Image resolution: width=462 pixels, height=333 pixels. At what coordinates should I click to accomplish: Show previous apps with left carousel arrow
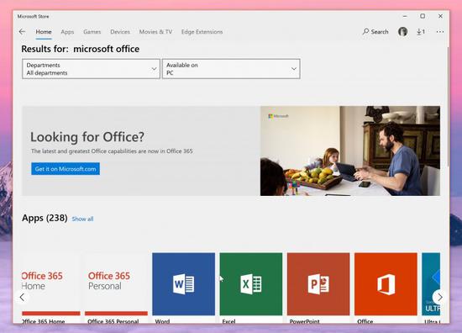[22, 297]
